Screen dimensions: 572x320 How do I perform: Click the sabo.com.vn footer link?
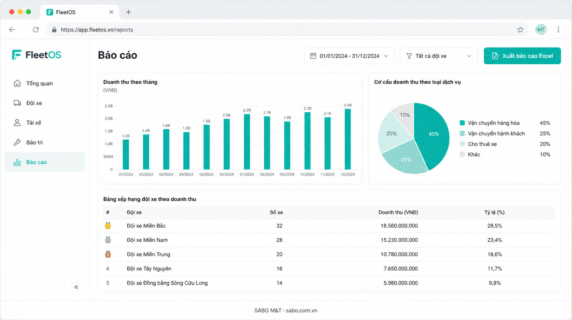click(302, 311)
